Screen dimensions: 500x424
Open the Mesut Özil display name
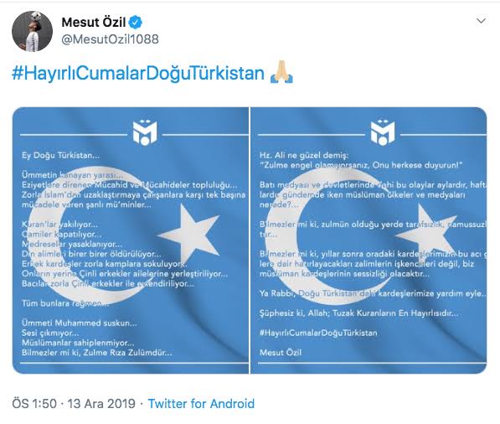coord(94,23)
